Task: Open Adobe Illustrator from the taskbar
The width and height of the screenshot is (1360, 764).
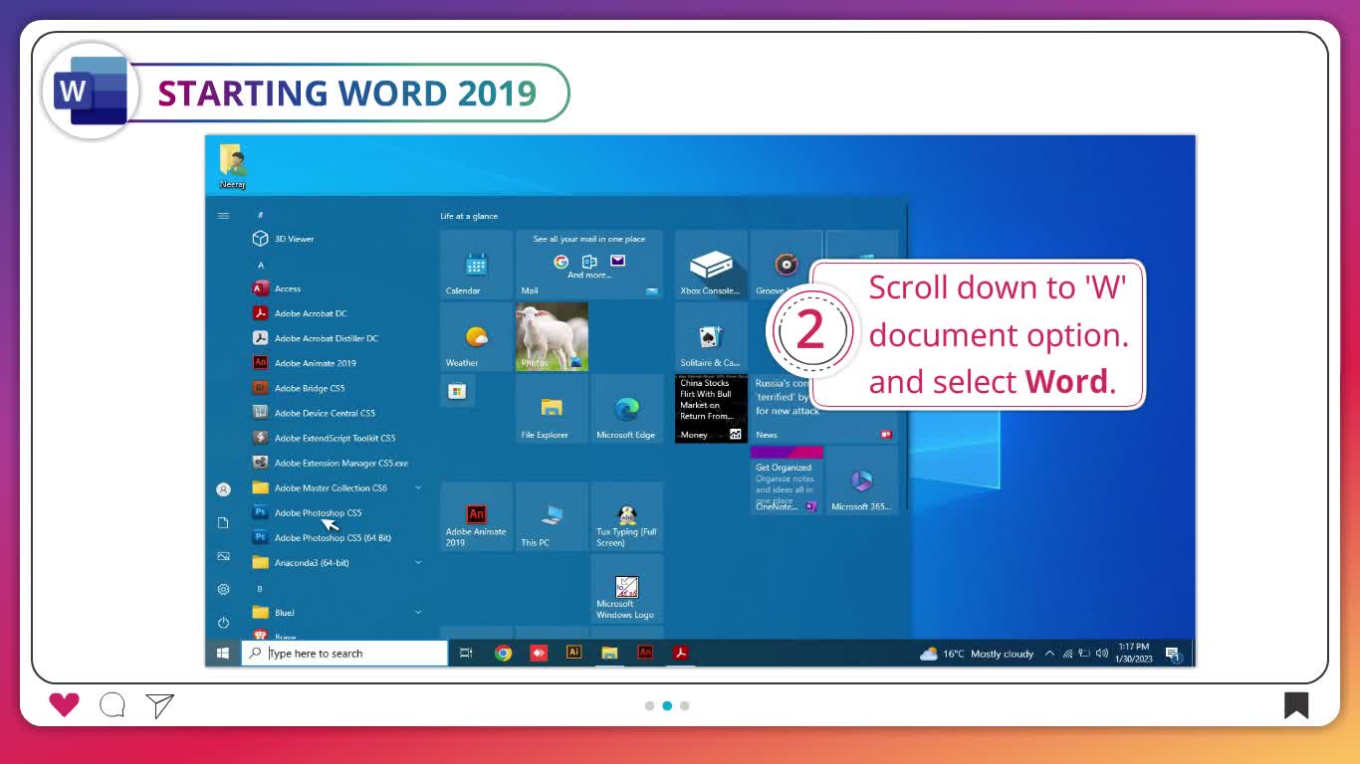Action: [573, 653]
